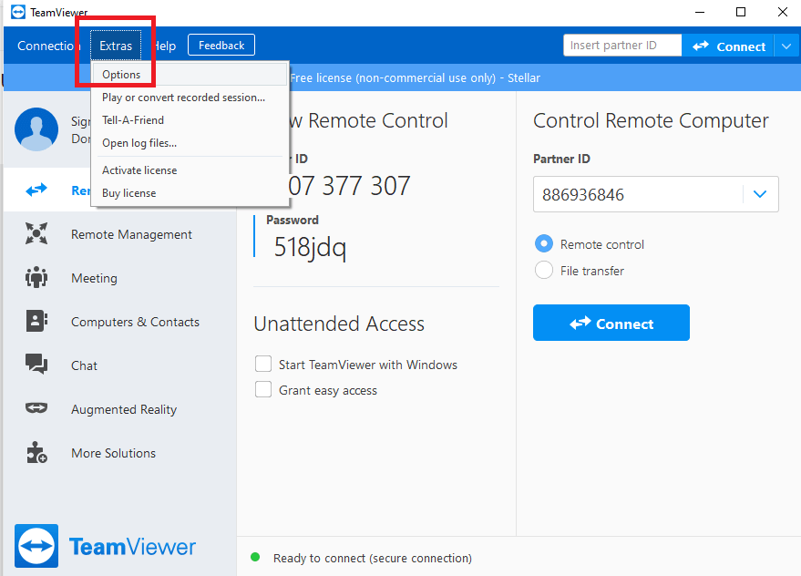The width and height of the screenshot is (801, 576).
Task: Choose Options from the Extras menu
Action: (x=189, y=75)
